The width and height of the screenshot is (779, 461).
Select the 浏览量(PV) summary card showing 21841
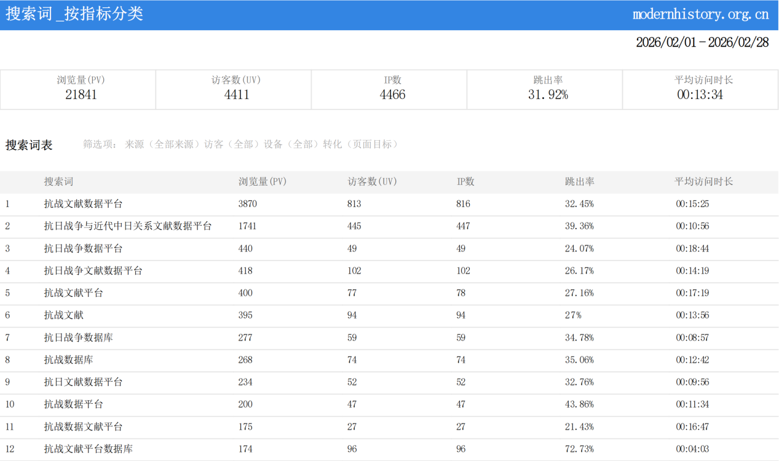pos(81,89)
